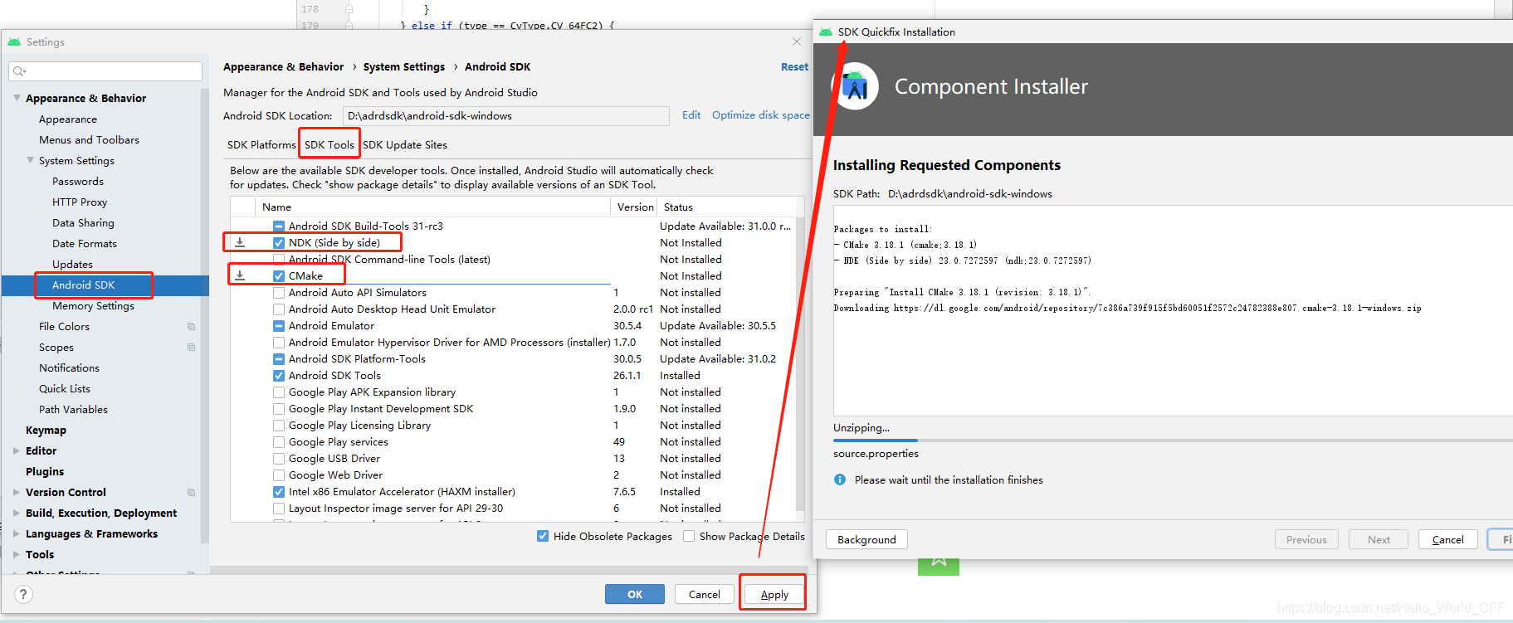Click the Android icon in Settings title bar
The image size is (1513, 623).
tap(14, 42)
